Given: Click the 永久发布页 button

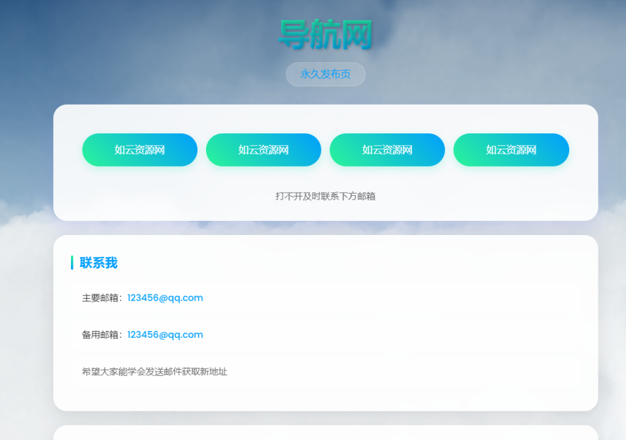Looking at the screenshot, I should [325, 74].
